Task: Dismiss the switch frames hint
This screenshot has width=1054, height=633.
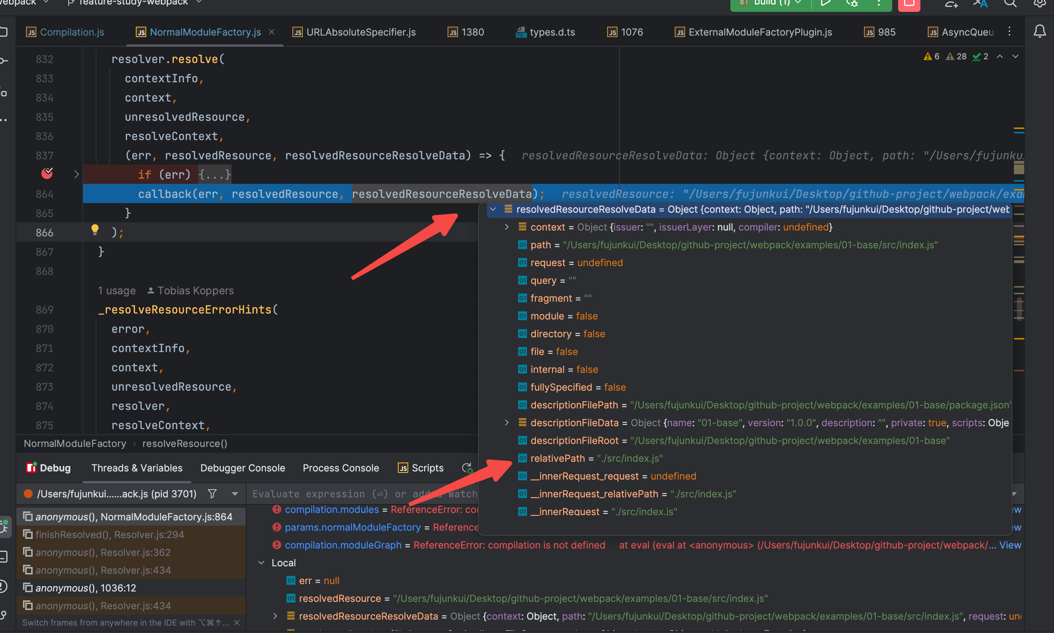Action: click(x=237, y=622)
